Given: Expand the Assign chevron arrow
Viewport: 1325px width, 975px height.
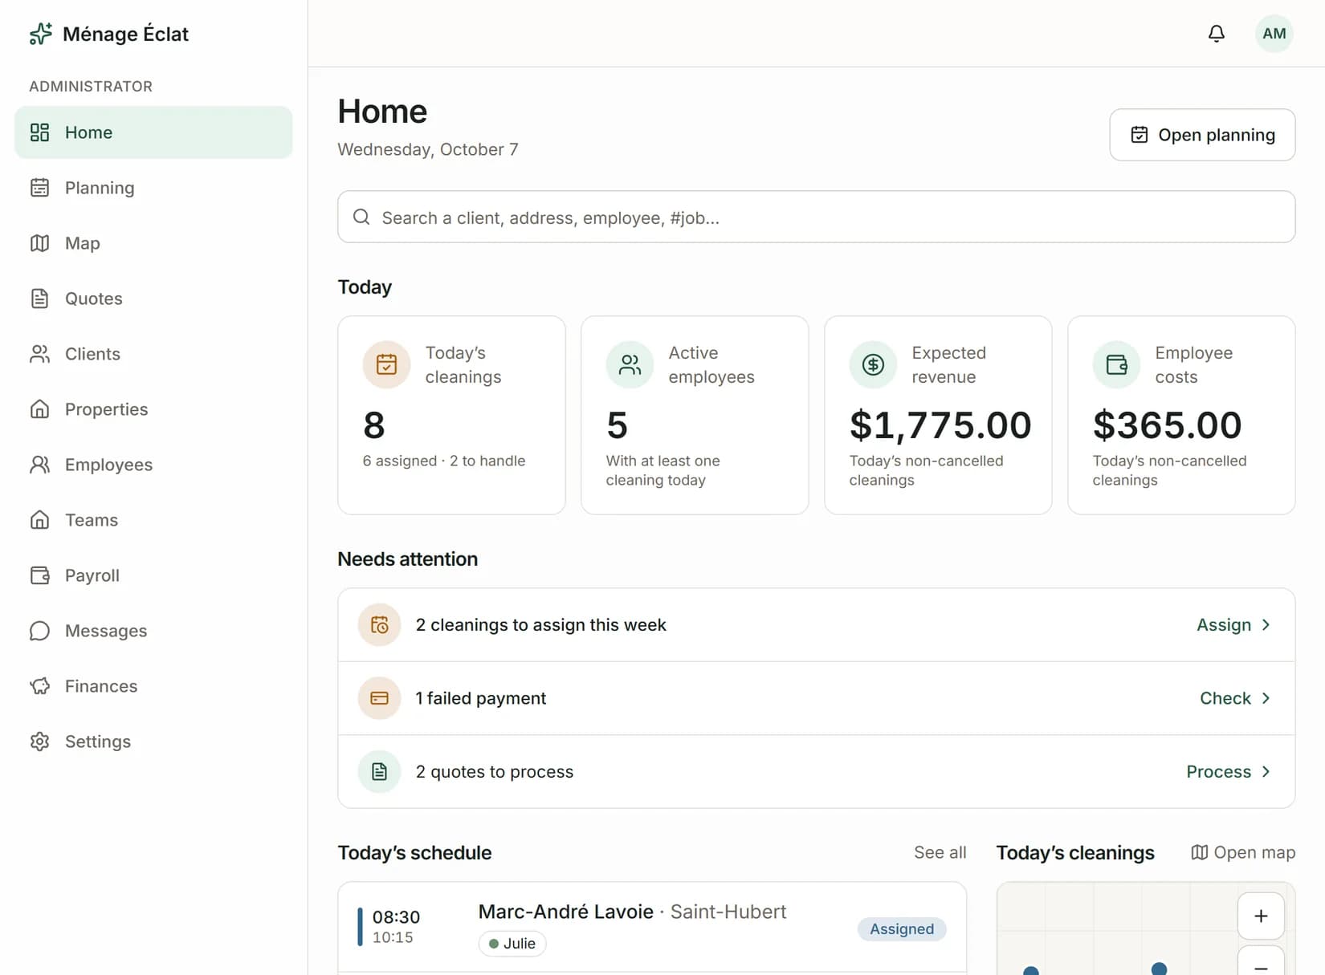Looking at the screenshot, I should click(1266, 625).
